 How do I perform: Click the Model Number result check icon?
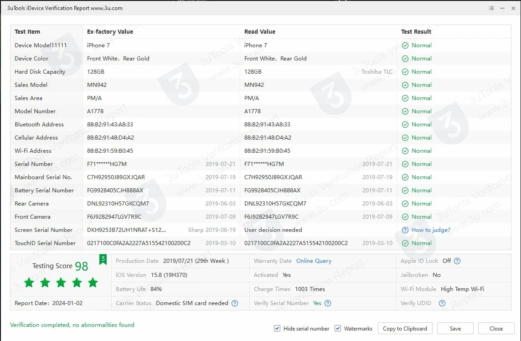click(405, 111)
